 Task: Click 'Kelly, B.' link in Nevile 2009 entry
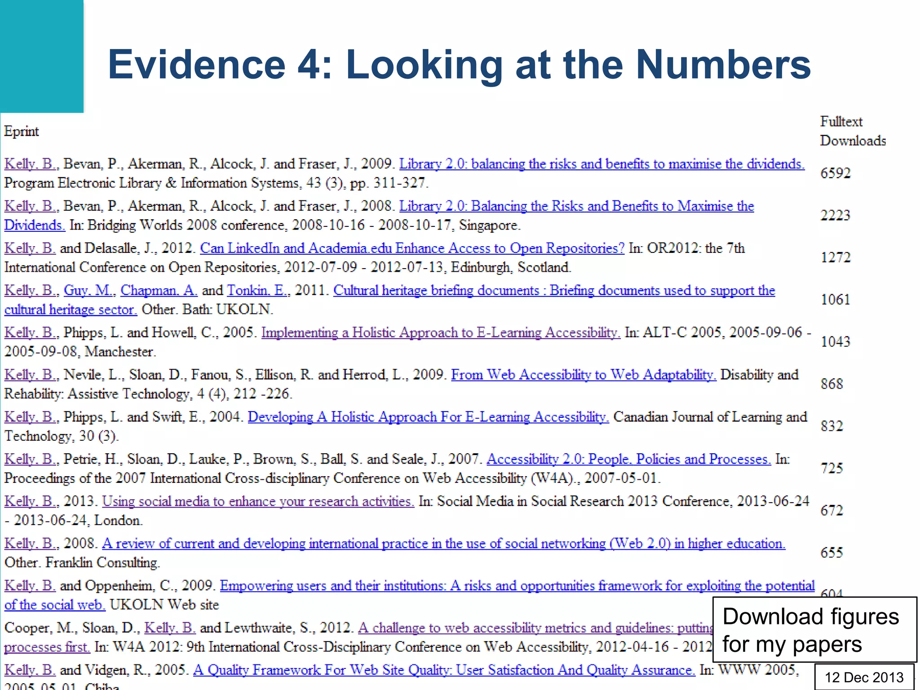(x=31, y=375)
